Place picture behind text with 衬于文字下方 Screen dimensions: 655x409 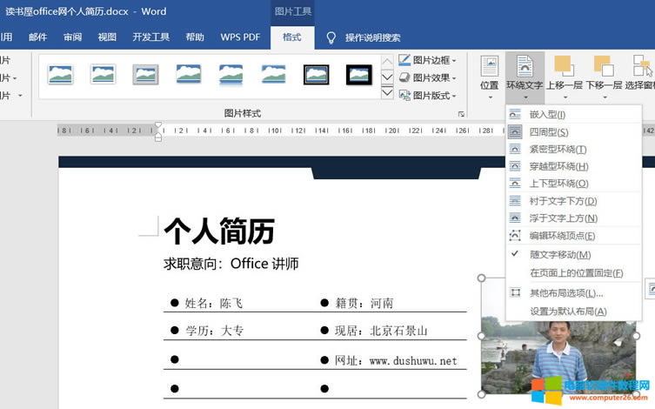point(563,201)
